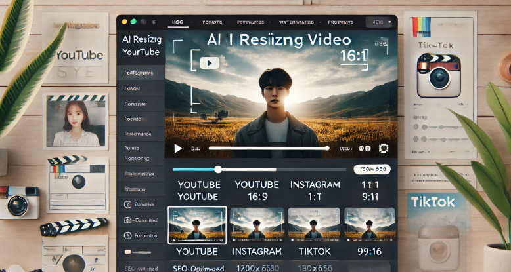Screen dimensions: 511x272
Task: Open the camera icon beside sidebar item 'Oxnonidal'
Action: pyautogui.click(x=127, y=220)
